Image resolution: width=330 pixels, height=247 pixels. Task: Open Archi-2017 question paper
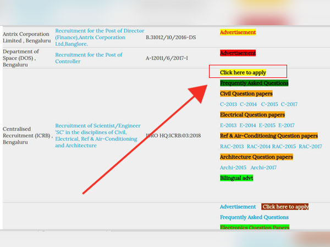point(263,167)
